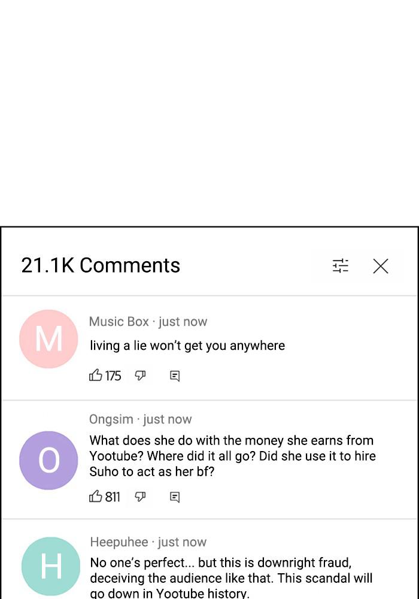Image resolution: width=419 pixels, height=599 pixels.
Task: Select the 21.1K Comments header
Action: 101,265
